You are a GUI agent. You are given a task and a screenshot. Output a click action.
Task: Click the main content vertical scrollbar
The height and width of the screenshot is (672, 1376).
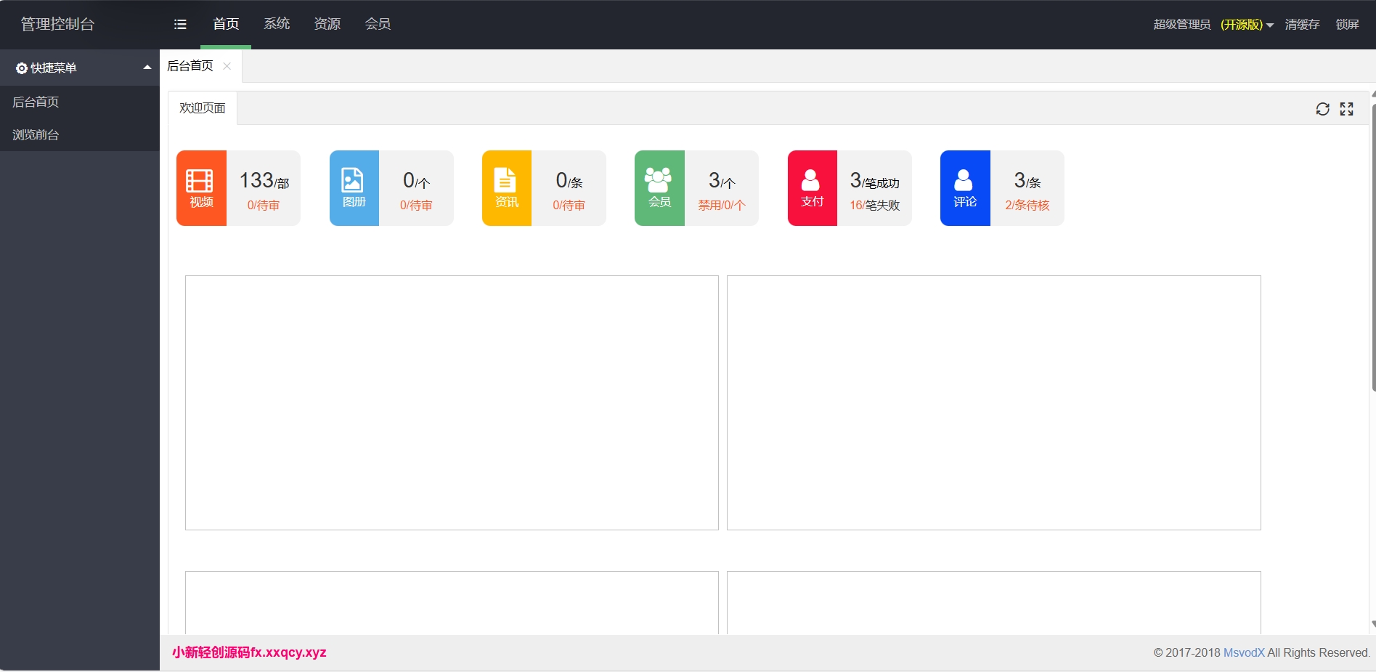click(x=1373, y=247)
